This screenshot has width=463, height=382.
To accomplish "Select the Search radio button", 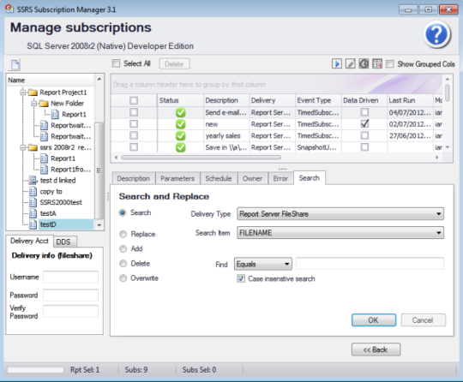I will 123,212.
